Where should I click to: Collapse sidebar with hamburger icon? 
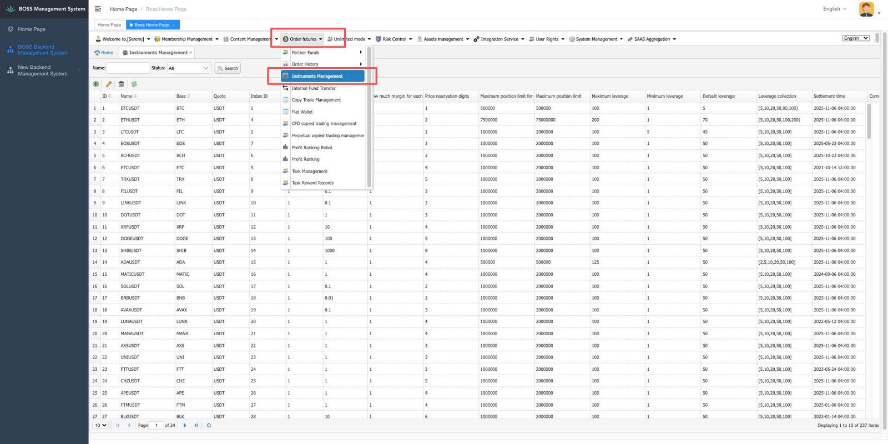pyautogui.click(x=98, y=9)
